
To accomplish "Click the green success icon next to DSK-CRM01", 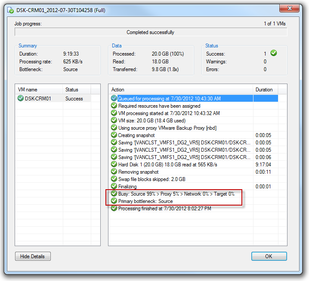I will pos(20,99).
